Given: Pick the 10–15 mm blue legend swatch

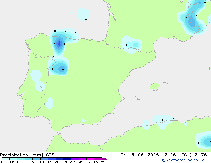Looking at the screenshot, I should click(44, 159).
